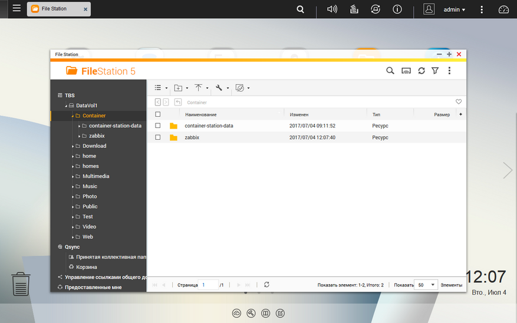517x323 pixels.
Task: Open the wrench tools toolbar icon
Action: [x=219, y=88]
